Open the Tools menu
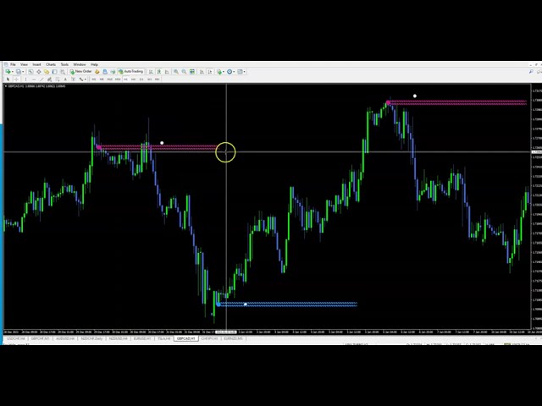The width and height of the screenshot is (542, 406). pos(64,64)
